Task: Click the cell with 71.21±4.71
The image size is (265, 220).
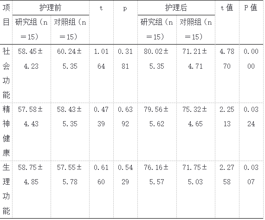Action: point(196,73)
